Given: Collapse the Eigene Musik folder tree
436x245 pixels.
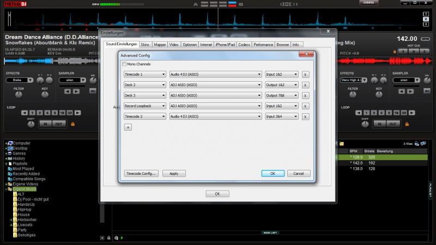Looking at the screenshot, I should [6, 189].
